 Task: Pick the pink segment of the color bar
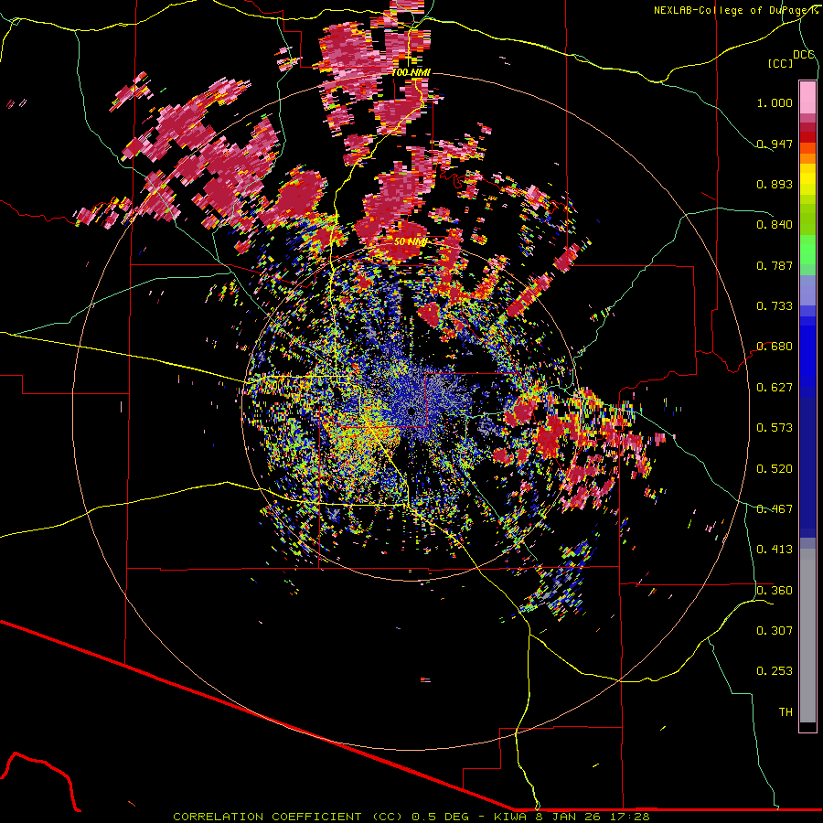pyautogui.click(x=807, y=97)
